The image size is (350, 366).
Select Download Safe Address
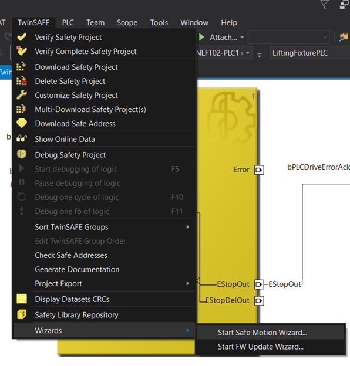coord(104,124)
